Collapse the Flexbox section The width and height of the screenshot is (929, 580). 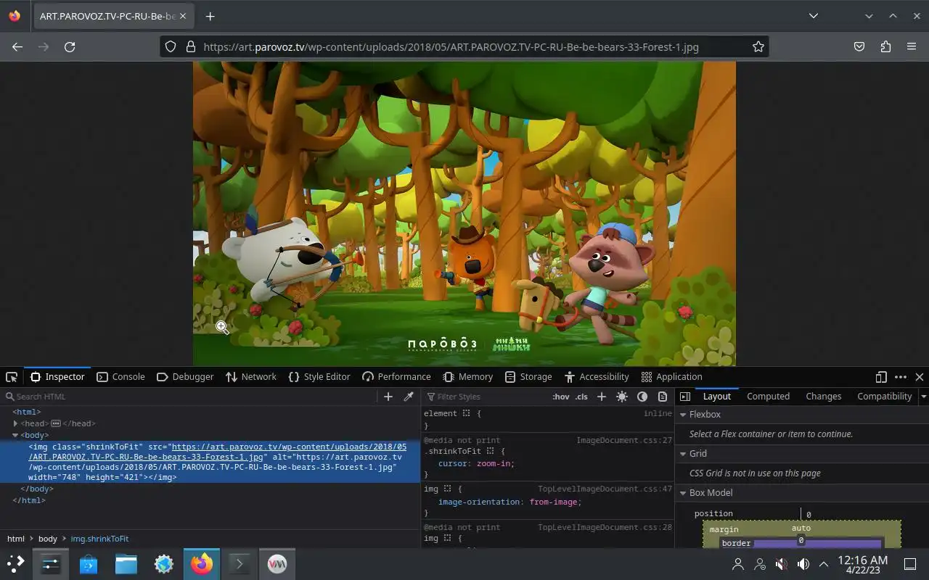point(682,415)
